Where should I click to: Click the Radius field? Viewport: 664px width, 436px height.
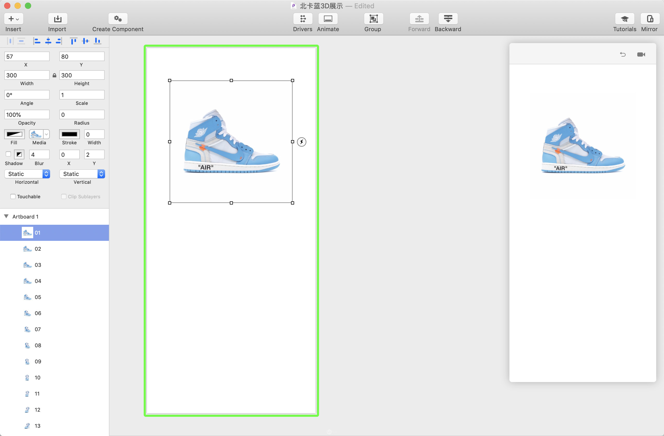[82, 115]
